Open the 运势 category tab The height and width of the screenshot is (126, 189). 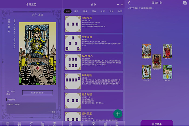tap(112, 11)
